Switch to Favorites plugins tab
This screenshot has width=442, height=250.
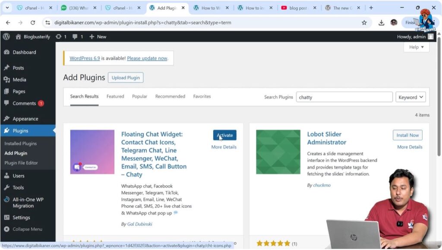point(202,96)
